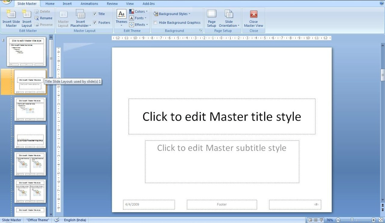Image resolution: width=385 pixels, height=223 pixels.
Task: Open the Review ribbon tab
Action: click(x=112, y=4)
